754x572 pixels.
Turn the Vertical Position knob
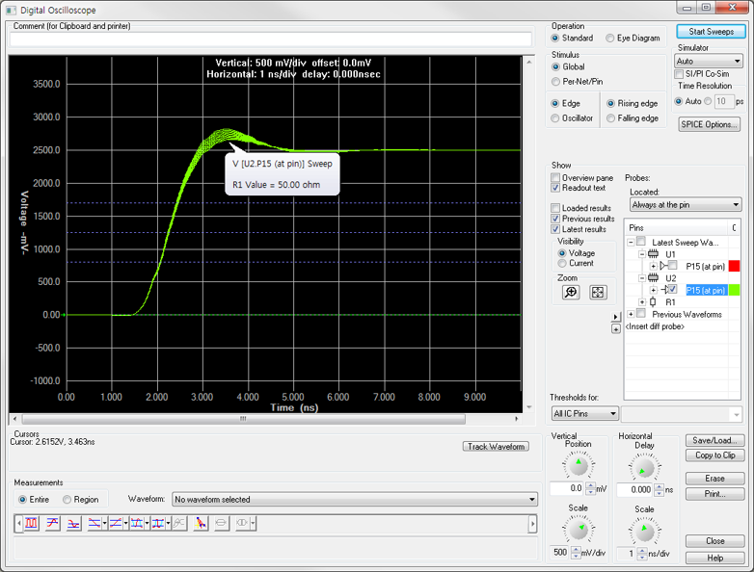point(578,467)
